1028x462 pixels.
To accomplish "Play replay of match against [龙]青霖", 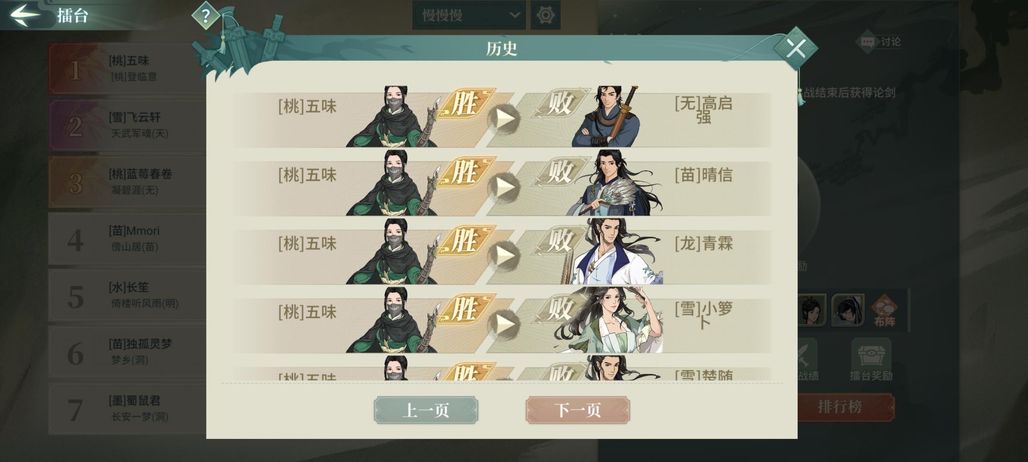I will coord(504,256).
